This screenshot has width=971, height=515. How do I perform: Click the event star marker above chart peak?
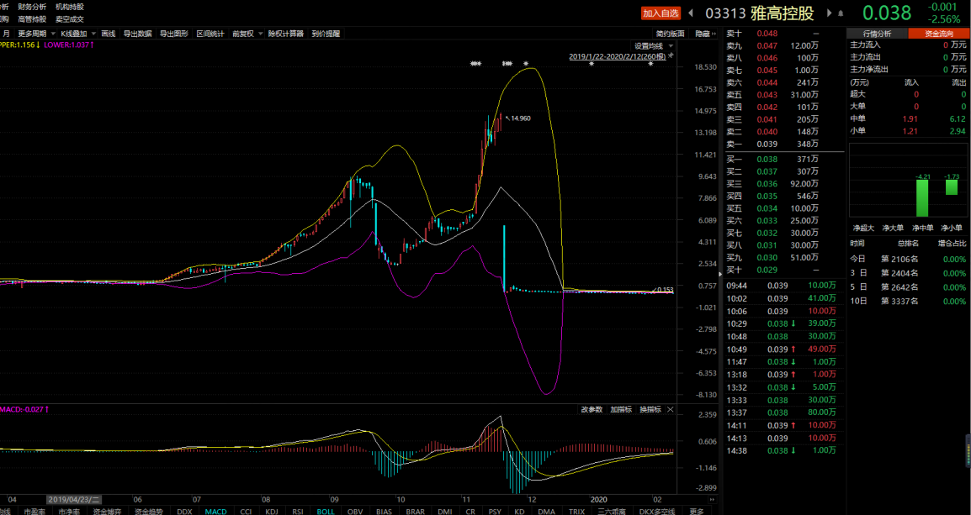point(526,64)
